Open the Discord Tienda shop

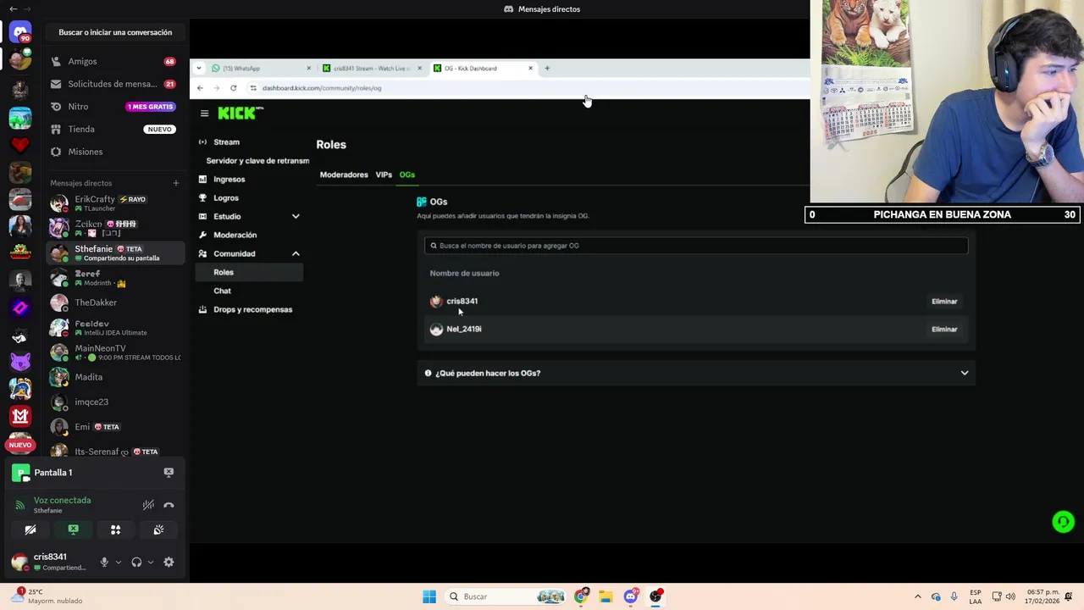pos(114,129)
